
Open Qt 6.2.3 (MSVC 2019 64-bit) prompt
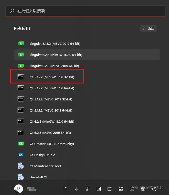click(87, 132)
